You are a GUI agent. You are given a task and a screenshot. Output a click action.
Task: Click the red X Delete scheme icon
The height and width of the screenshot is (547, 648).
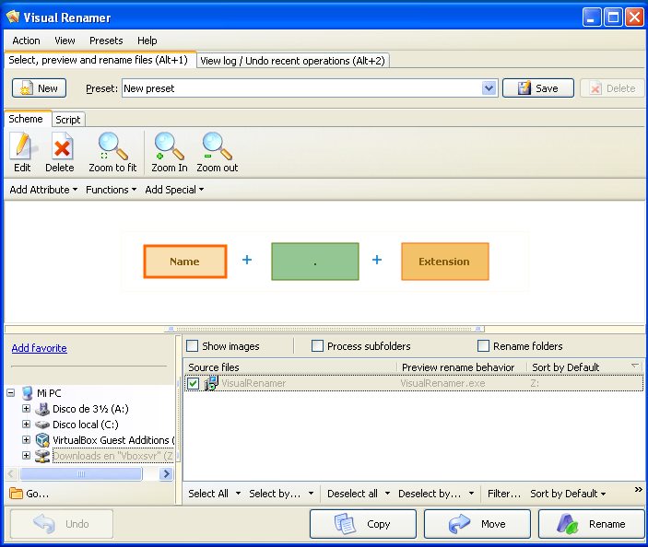(x=62, y=145)
